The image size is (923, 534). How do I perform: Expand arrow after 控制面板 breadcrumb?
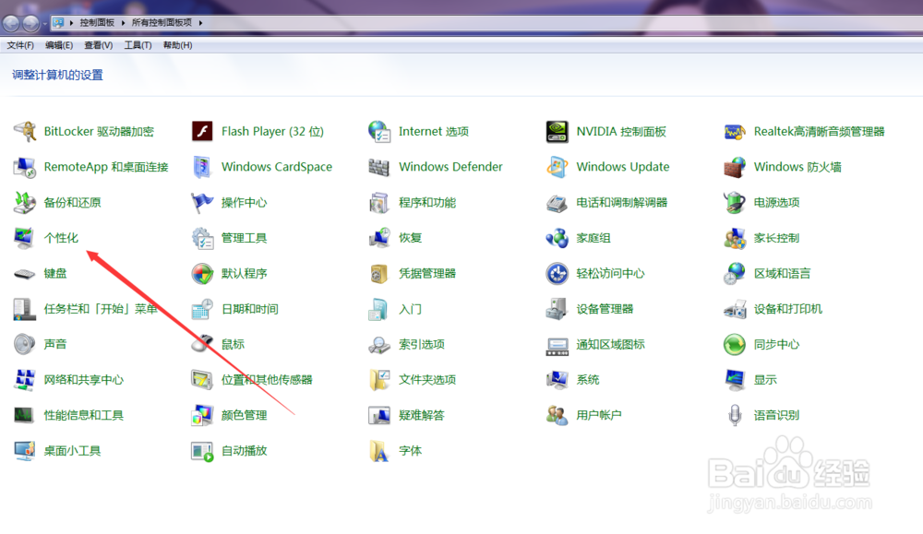coord(124,23)
